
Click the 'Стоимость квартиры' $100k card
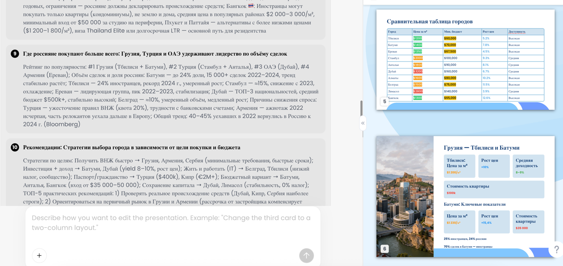click(494, 189)
